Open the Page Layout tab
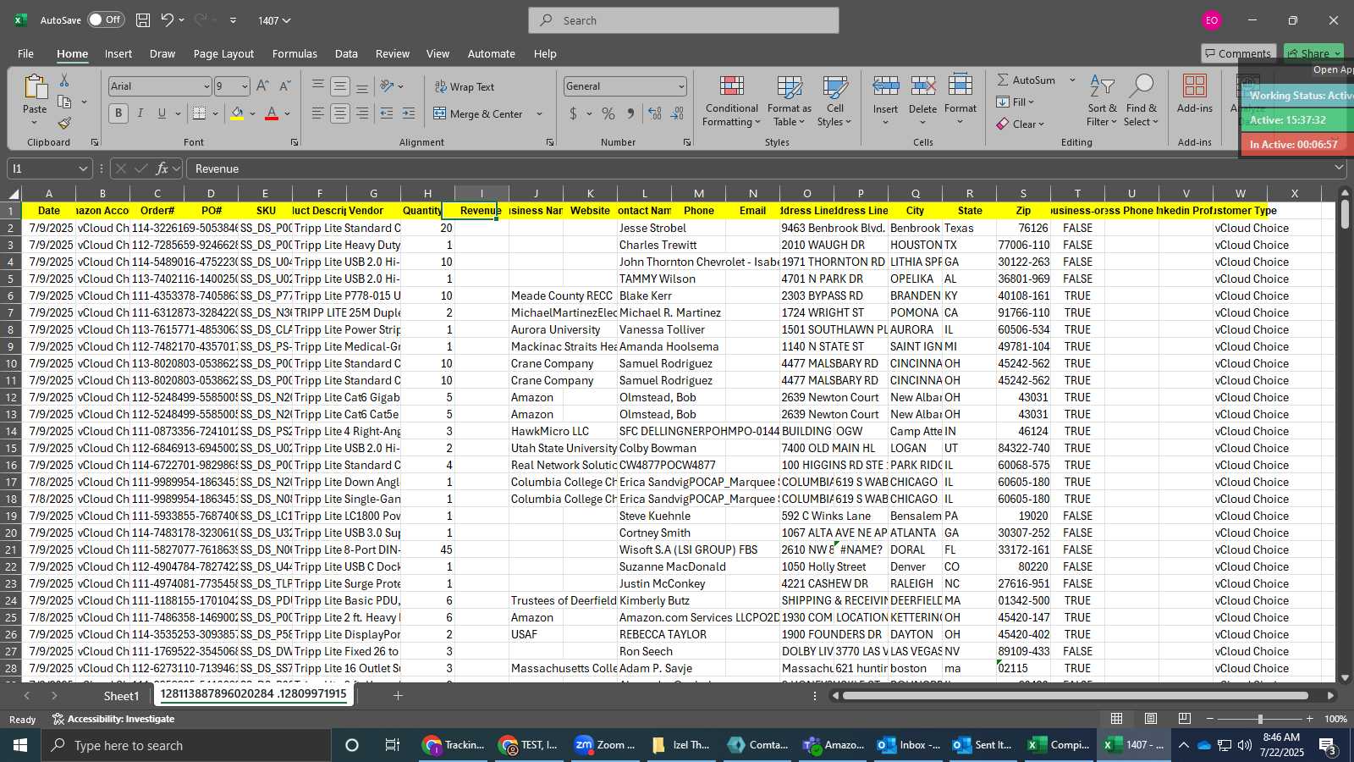The height and width of the screenshot is (762, 1354). [223, 53]
